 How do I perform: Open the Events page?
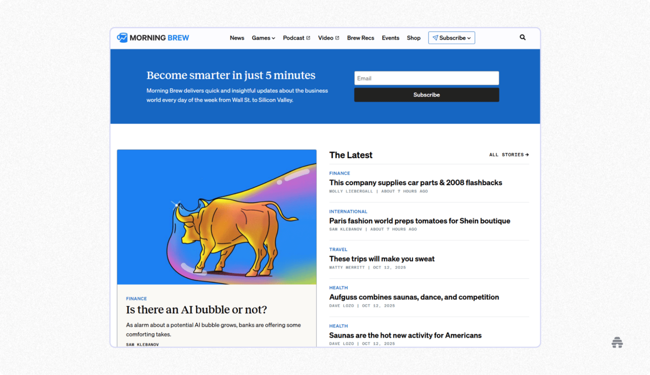click(x=390, y=38)
